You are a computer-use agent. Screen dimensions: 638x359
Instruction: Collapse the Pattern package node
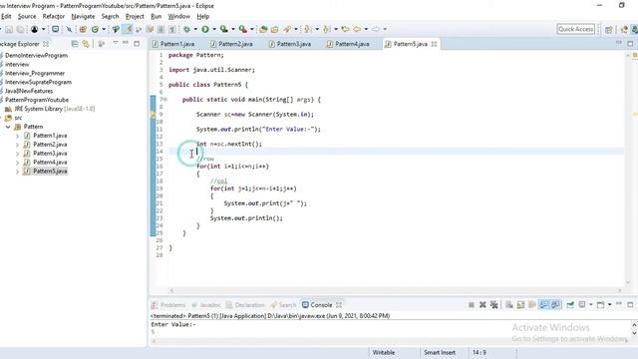[8, 127]
